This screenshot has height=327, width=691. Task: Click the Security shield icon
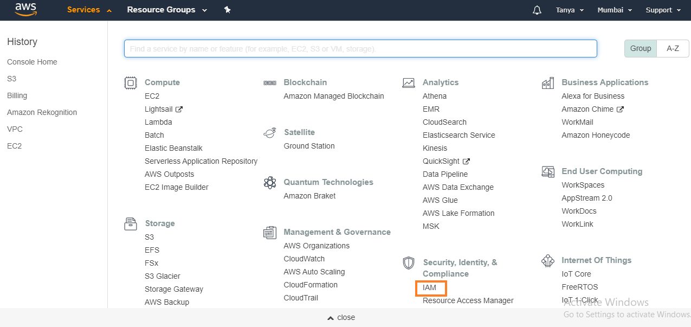click(409, 263)
